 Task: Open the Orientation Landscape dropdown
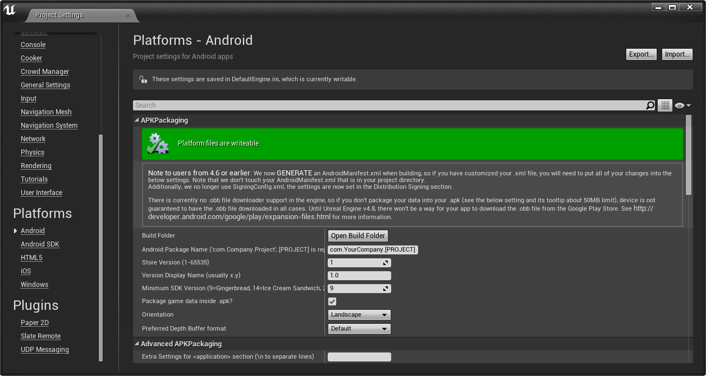pyautogui.click(x=359, y=315)
